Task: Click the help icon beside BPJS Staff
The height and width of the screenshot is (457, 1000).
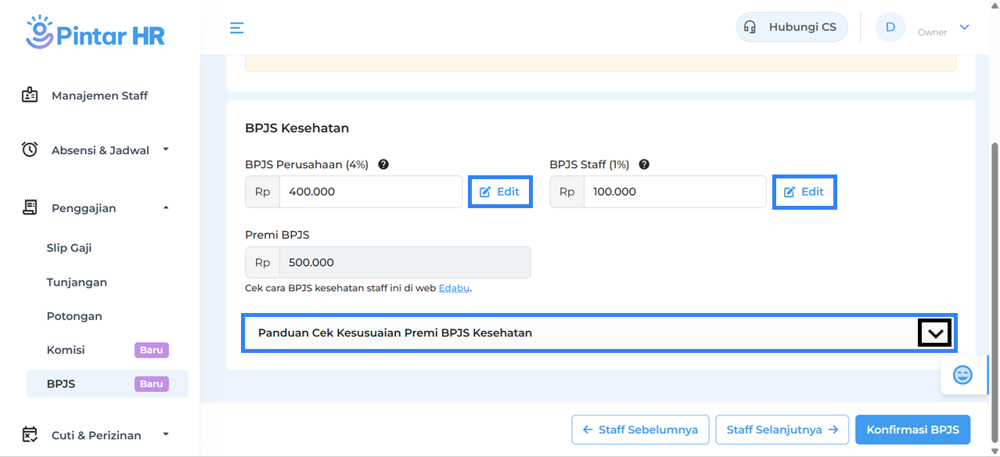Action: (644, 164)
